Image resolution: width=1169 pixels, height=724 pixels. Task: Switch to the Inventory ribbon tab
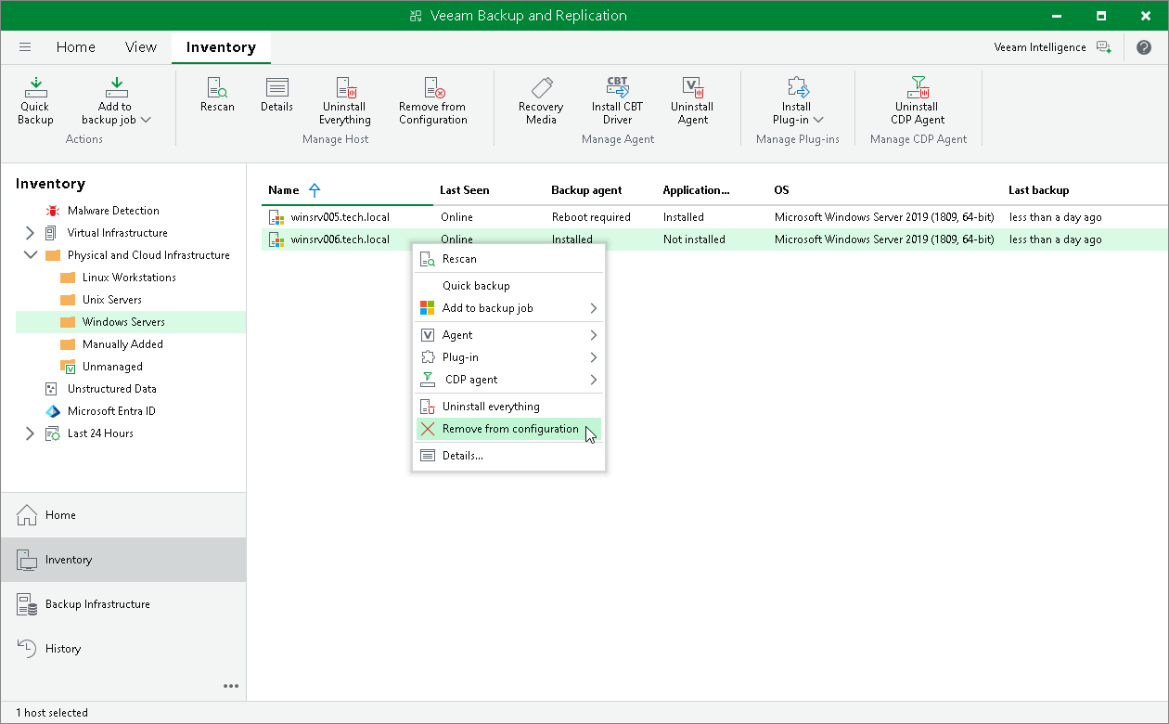[x=221, y=47]
